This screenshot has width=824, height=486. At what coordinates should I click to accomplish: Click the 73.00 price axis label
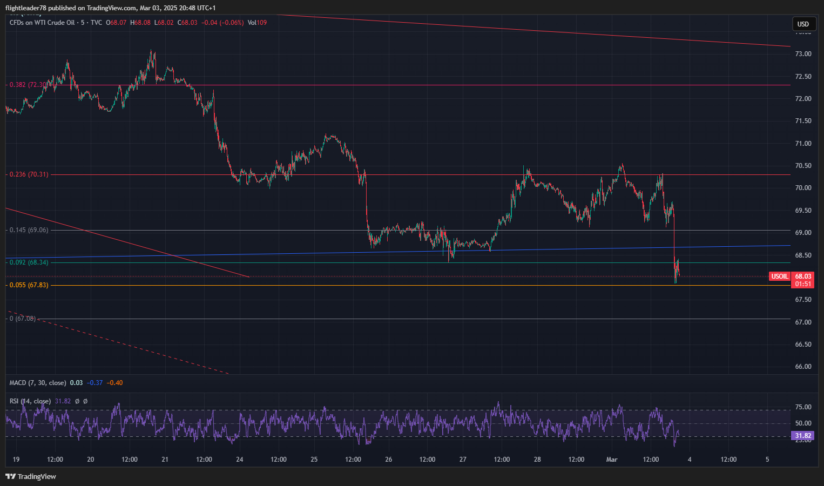tap(803, 54)
